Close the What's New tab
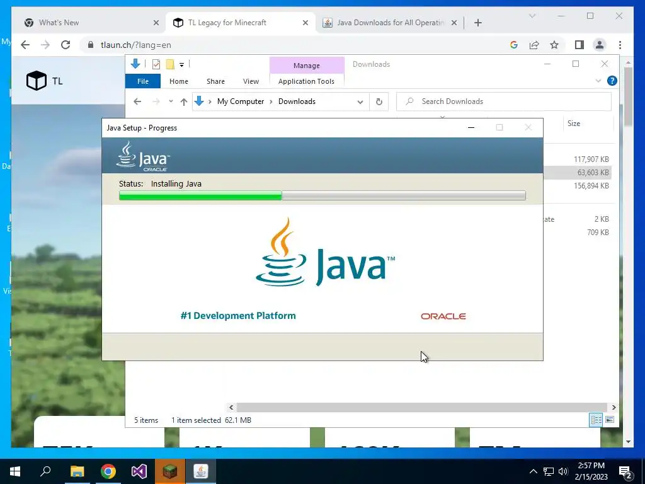Viewport: 645px width, 484px height. tap(156, 23)
